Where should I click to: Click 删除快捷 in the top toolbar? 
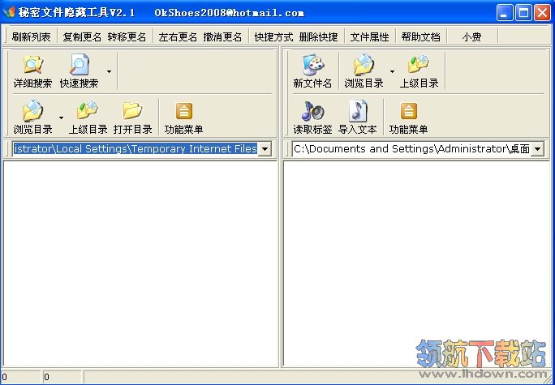[x=319, y=36]
